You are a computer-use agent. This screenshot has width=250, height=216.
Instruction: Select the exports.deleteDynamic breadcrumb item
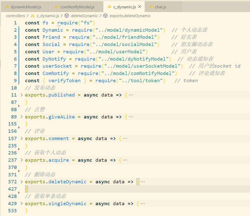click(x=130, y=16)
